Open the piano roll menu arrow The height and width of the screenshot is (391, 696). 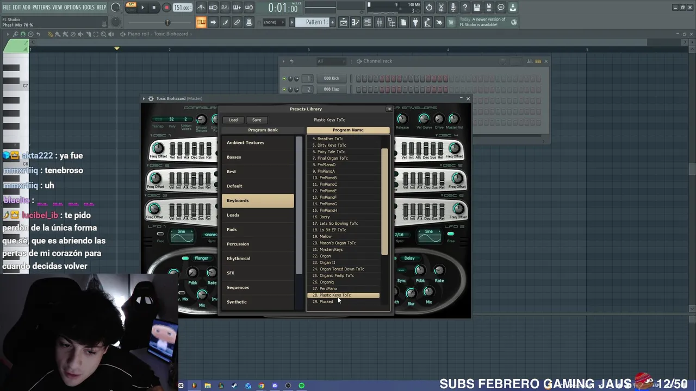(9, 34)
